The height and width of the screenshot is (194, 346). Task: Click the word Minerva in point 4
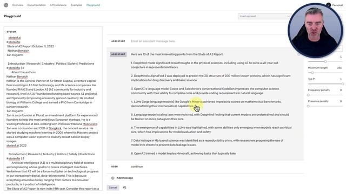pos(197,102)
